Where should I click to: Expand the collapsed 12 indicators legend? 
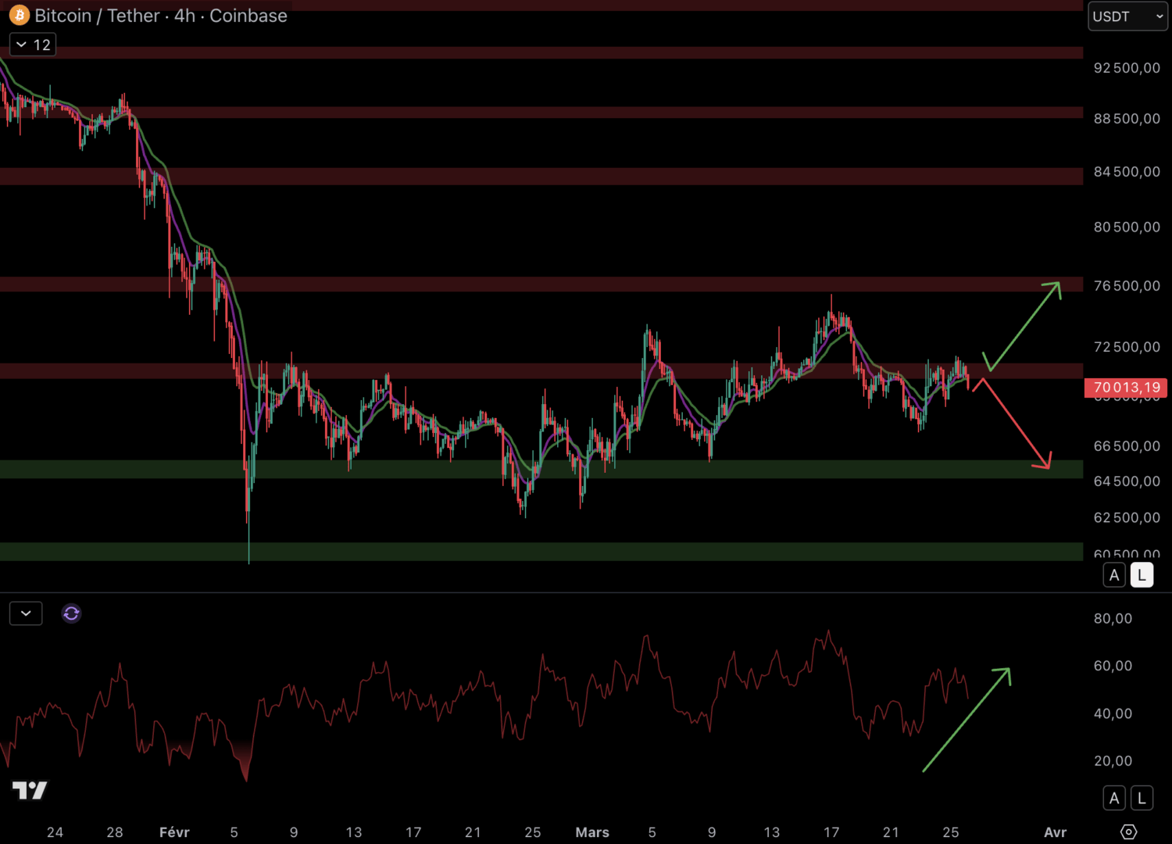click(33, 45)
